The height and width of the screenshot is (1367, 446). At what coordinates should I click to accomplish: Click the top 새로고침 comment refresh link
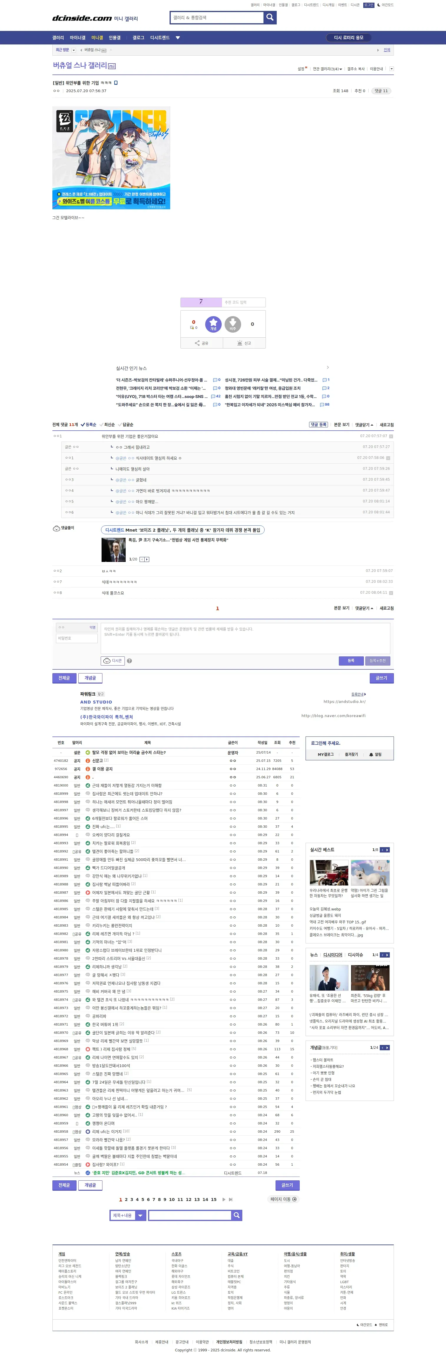pos(387,424)
